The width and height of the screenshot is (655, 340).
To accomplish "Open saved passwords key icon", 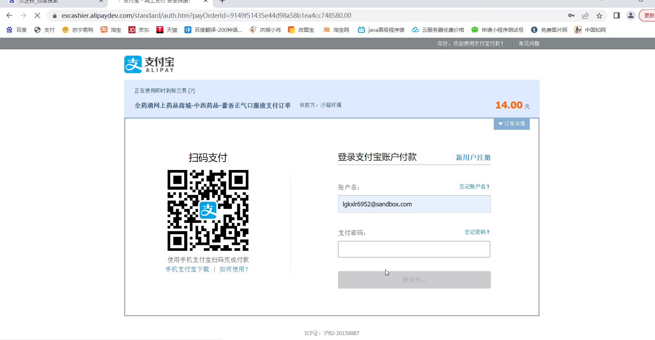I will 571,15.
